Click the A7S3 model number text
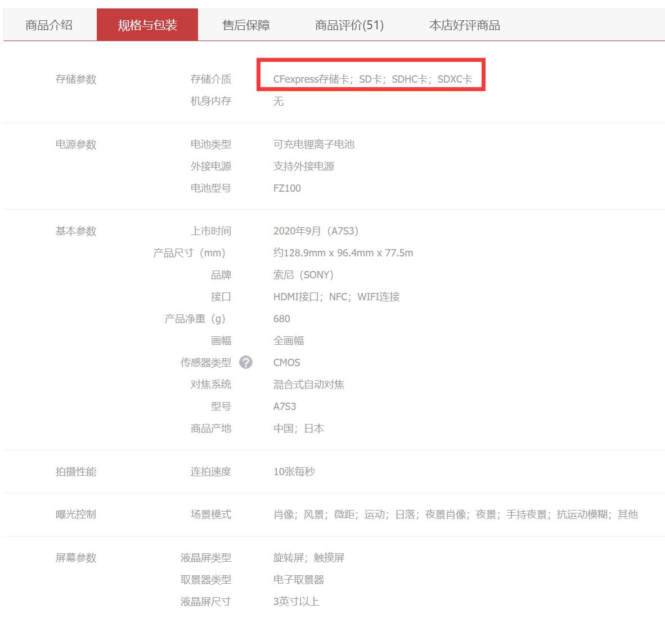 [x=286, y=406]
